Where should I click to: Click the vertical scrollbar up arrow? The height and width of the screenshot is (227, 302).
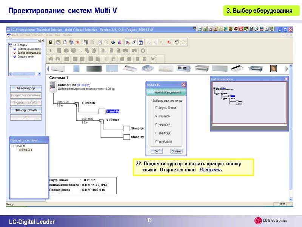point(291,66)
